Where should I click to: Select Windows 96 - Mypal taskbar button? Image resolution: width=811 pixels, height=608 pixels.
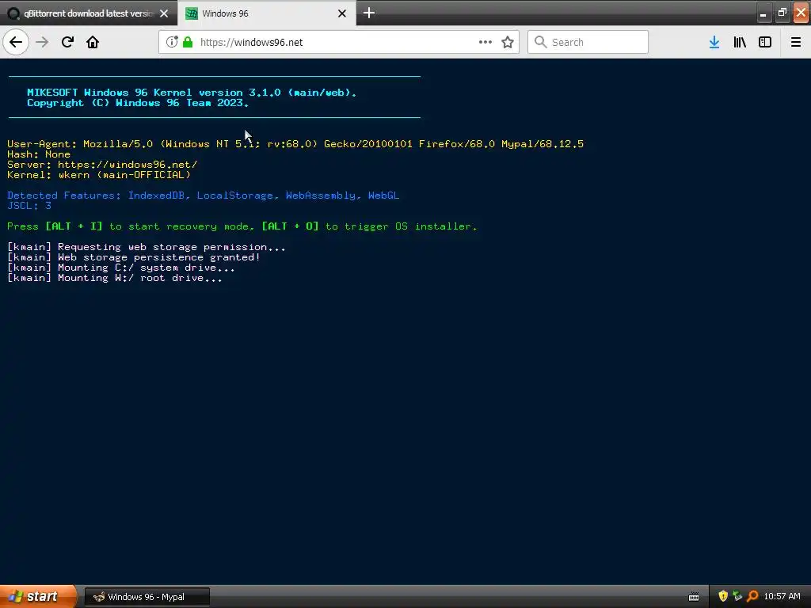(x=147, y=597)
